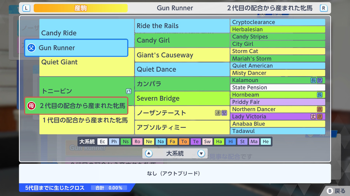Click the 速 badge on ノーザンテースト

[x=218, y=113]
